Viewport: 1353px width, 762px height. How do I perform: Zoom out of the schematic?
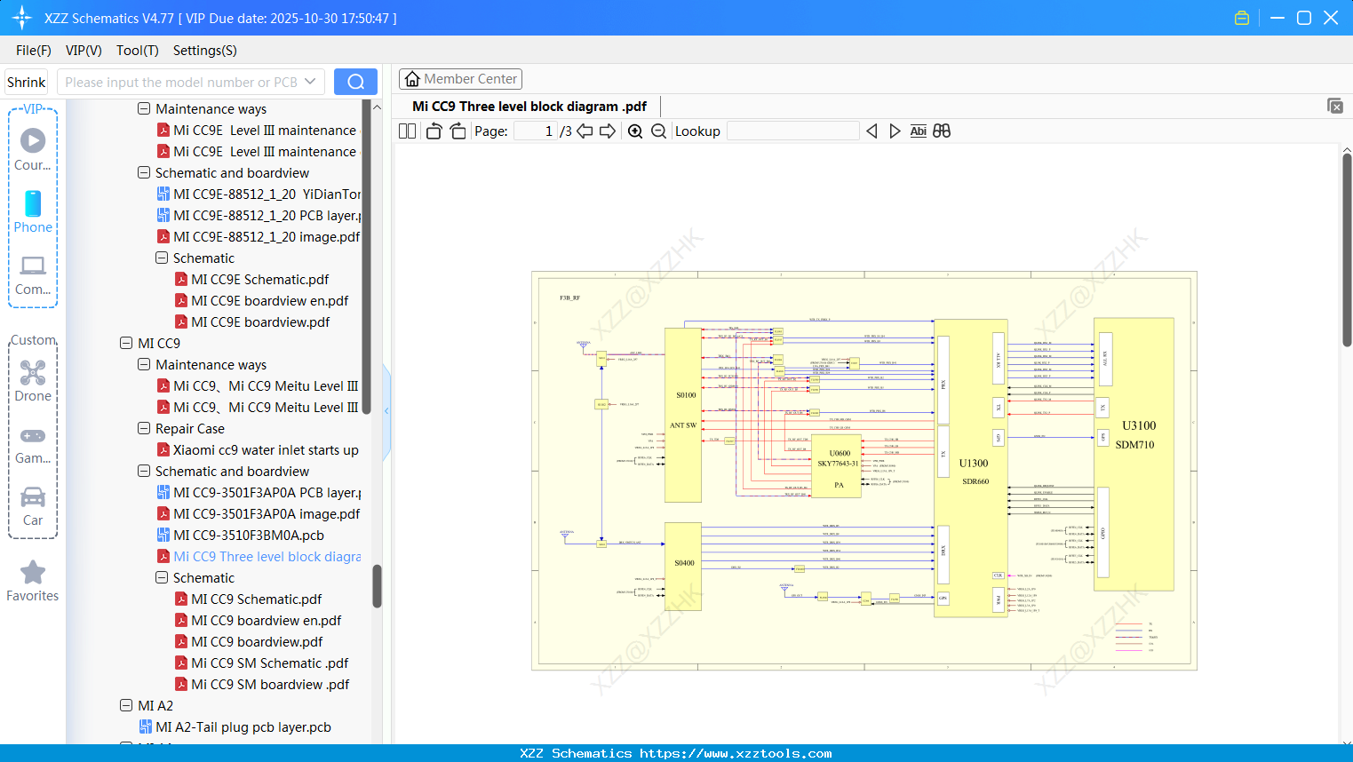click(x=658, y=131)
